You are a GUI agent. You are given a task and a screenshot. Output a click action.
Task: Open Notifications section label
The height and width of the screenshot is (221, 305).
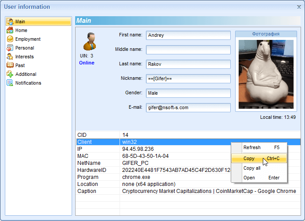(x=28, y=83)
